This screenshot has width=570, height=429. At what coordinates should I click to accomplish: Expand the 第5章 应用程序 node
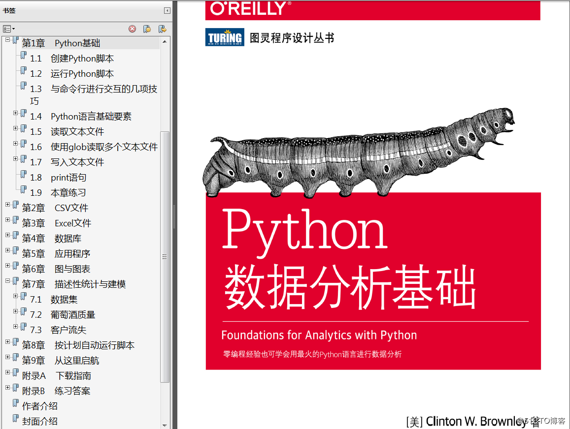(x=7, y=250)
